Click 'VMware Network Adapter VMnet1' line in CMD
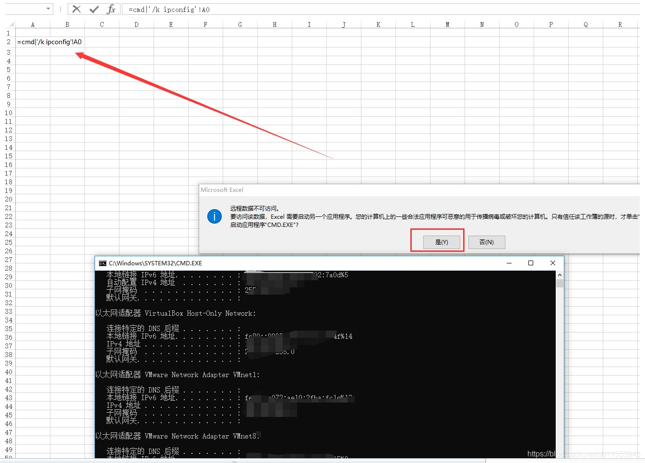The height and width of the screenshot is (463, 645). click(x=178, y=375)
